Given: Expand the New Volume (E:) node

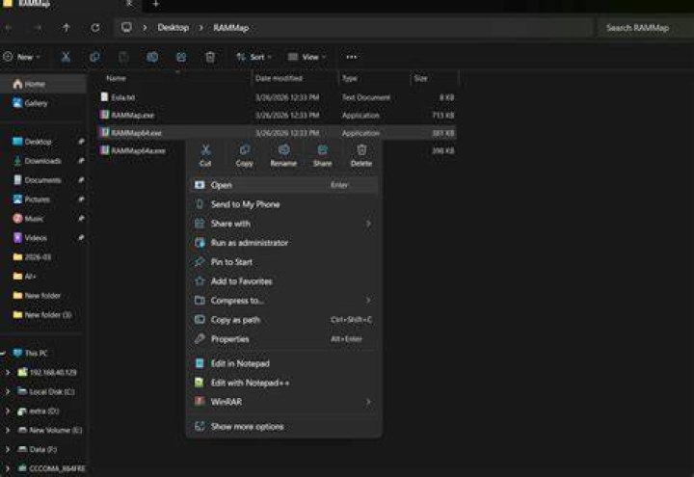Looking at the screenshot, I should click(8, 430).
